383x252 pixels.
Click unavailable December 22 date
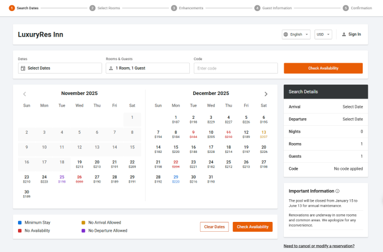coord(176,164)
